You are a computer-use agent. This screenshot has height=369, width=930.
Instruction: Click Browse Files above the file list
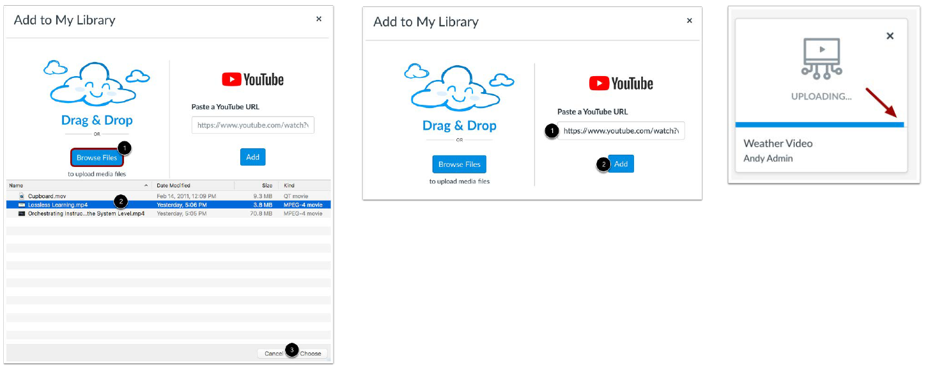tap(97, 157)
